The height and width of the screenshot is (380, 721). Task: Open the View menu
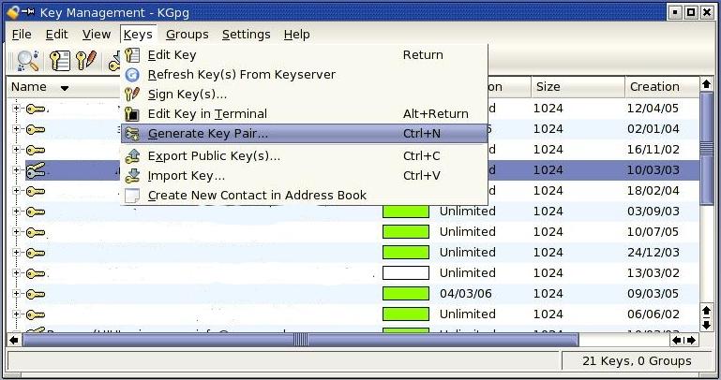click(x=97, y=35)
